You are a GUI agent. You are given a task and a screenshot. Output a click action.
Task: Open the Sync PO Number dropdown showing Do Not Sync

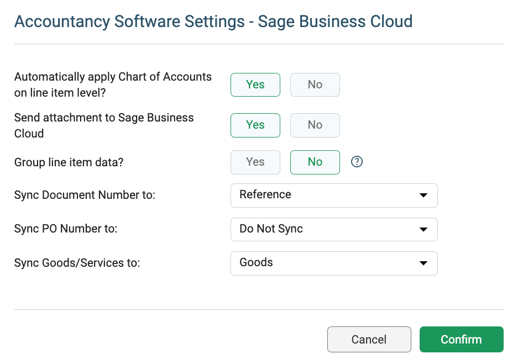pos(334,229)
